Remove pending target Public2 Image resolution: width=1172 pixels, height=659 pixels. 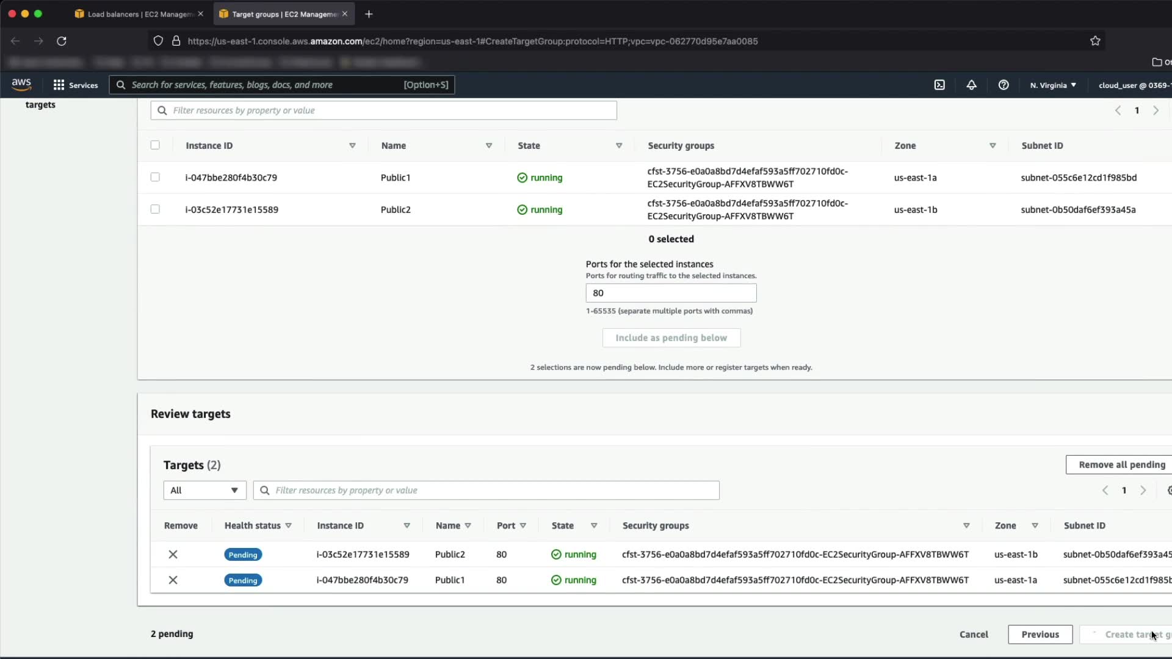point(173,554)
